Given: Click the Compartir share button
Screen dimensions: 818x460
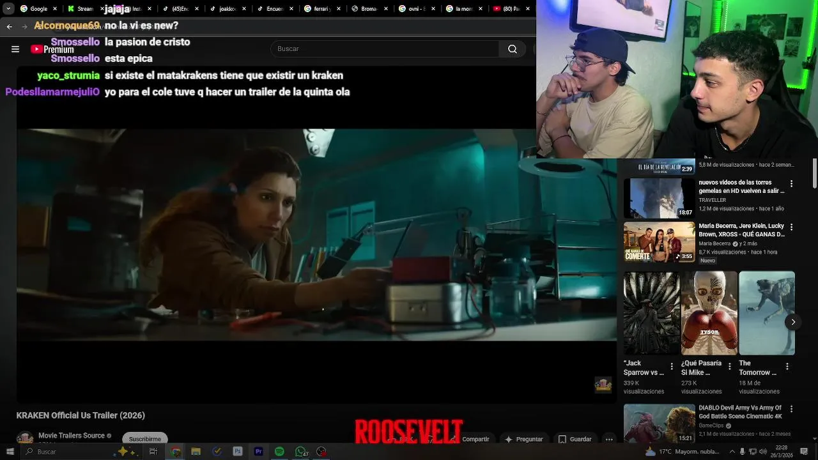Looking at the screenshot, I should 471,439.
